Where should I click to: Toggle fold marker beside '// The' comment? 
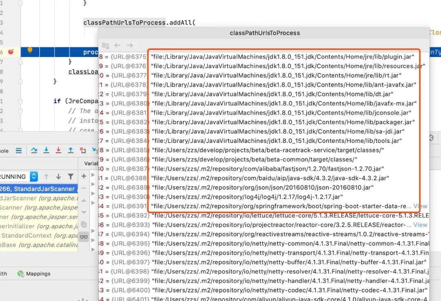tap(20, 111)
